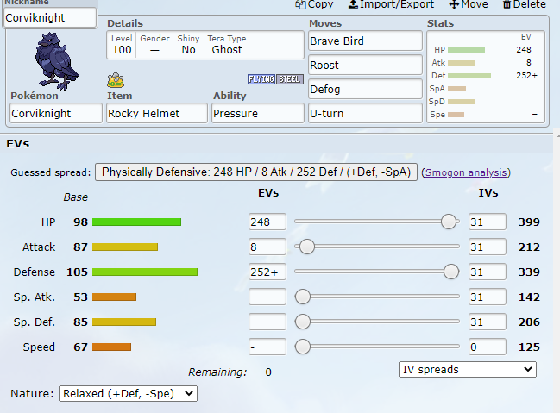Viewport: 560px width, 413px height.
Task: Click the Move button
Action: pos(469,4)
